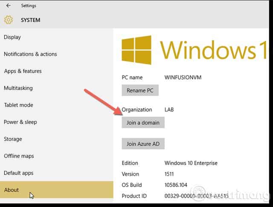This screenshot has height=207, width=273.
Task: Click the Windows logo image
Action: pos(136,50)
